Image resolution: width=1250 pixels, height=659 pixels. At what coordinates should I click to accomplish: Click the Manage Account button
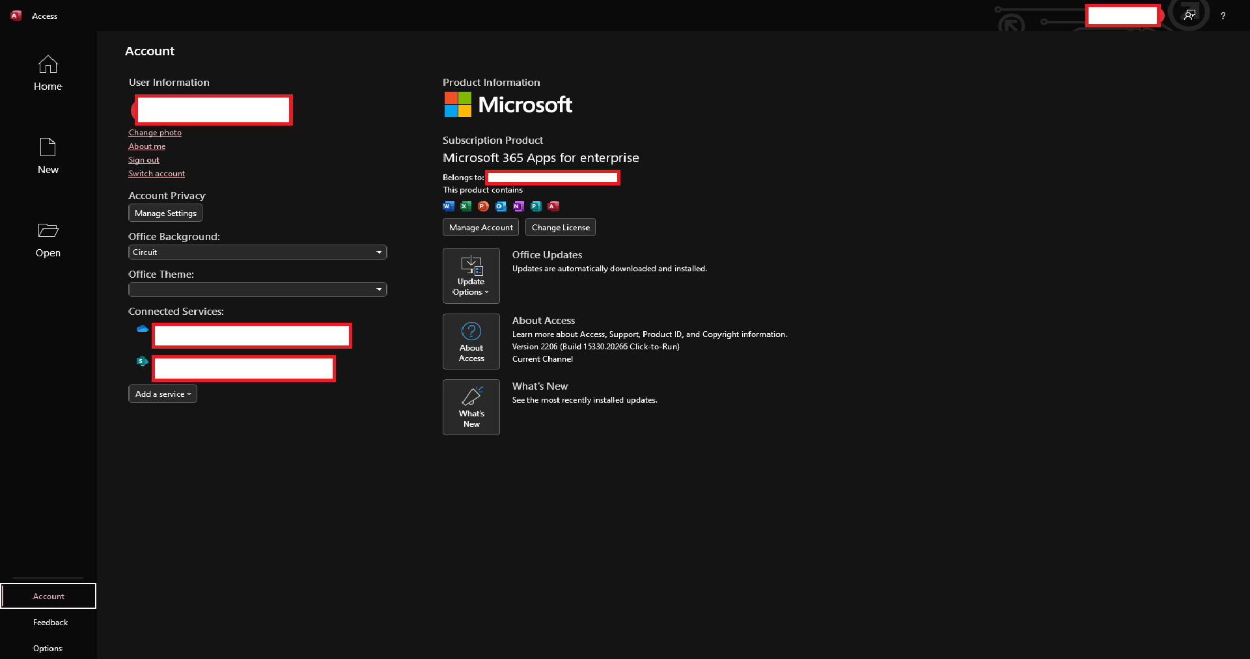click(480, 227)
